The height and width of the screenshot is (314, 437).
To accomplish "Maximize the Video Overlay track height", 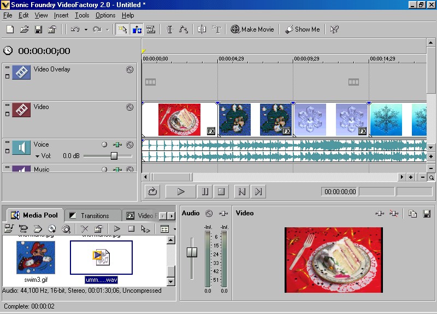I will 8,76.
